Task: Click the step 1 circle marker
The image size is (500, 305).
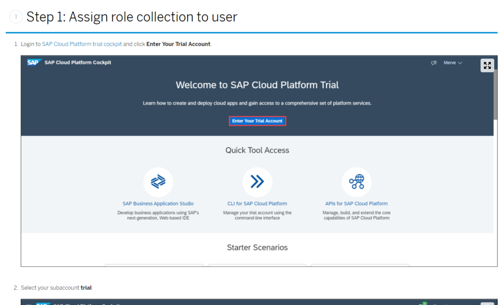Action: pyautogui.click(x=16, y=17)
